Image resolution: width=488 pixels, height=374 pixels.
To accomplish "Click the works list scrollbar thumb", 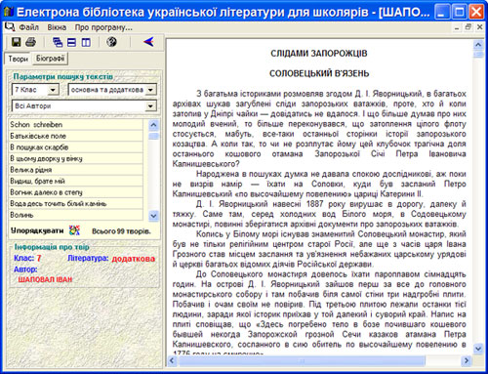I will (153, 135).
